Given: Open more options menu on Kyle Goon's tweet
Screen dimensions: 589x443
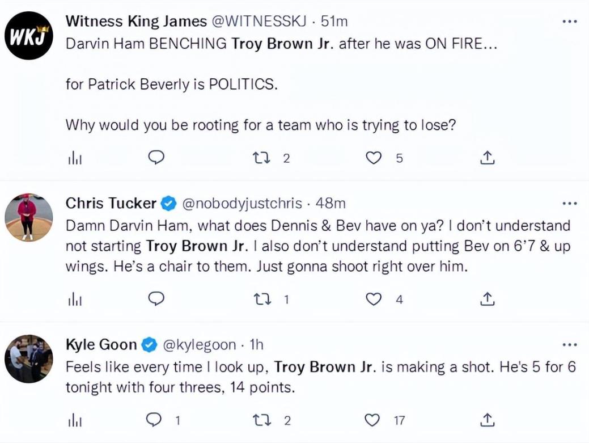Looking at the screenshot, I should click(569, 344).
